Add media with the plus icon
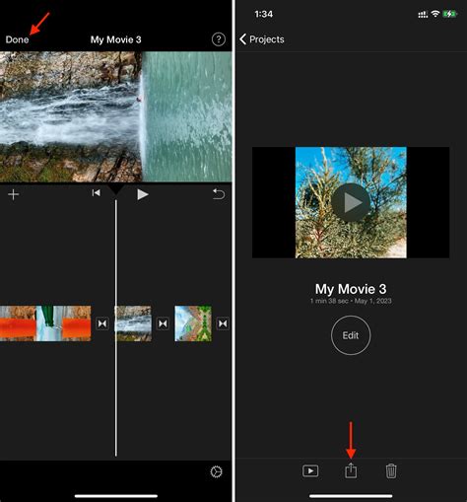The image size is (467, 502). click(13, 194)
